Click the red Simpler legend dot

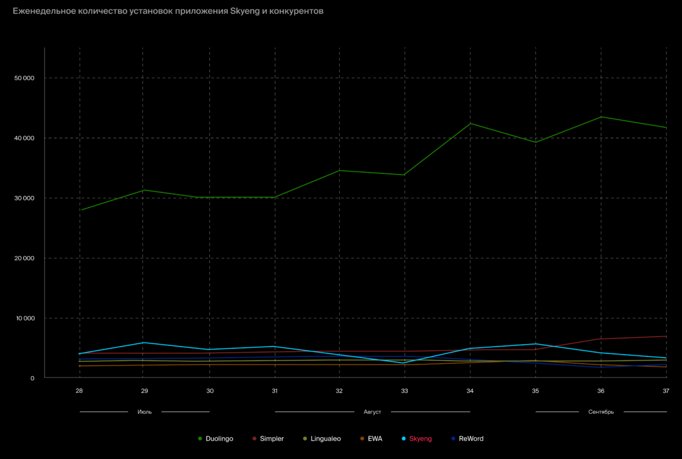coord(255,439)
